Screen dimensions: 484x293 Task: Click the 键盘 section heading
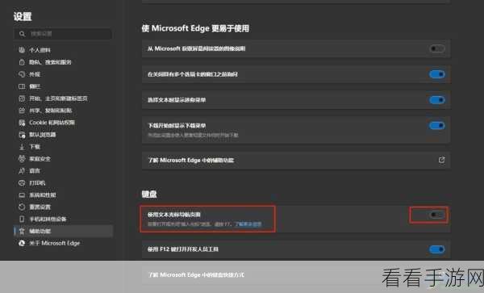pyautogui.click(x=149, y=195)
